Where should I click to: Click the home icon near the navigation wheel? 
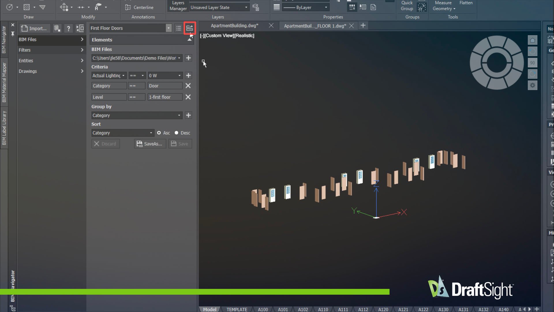(x=532, y=40)
